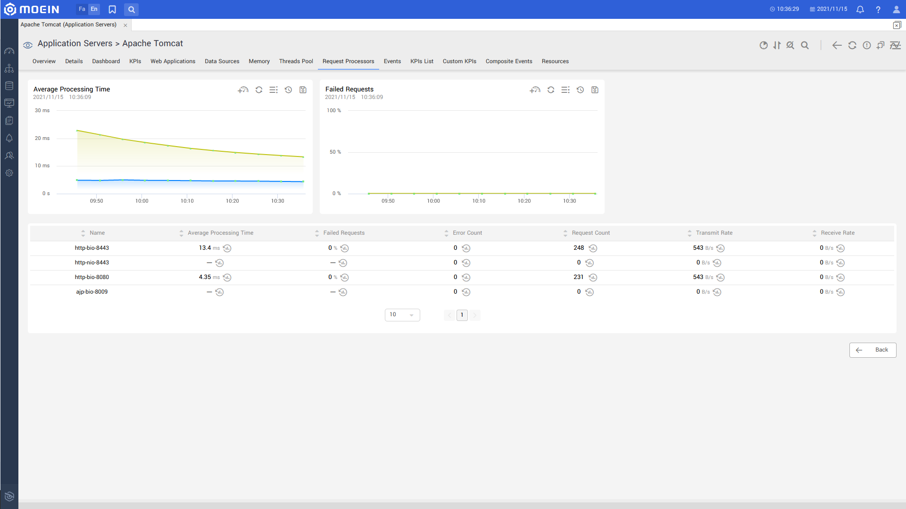906x509 pixels.
Task: Open chart for ajp-bio-8009 Transmit Rate
Action: point(717,292)
